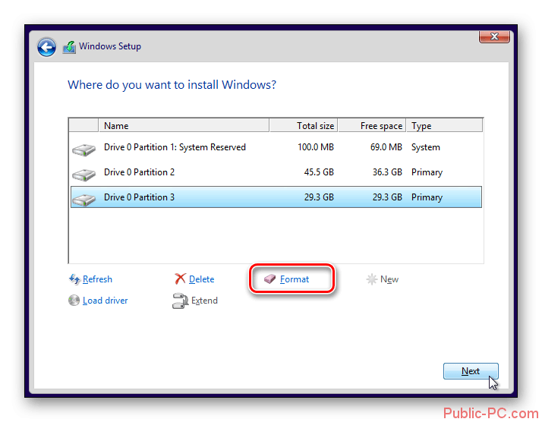Click Primary type cell of Partition 3
Viewport: 542px width, 422px height.
click(427, 197)
